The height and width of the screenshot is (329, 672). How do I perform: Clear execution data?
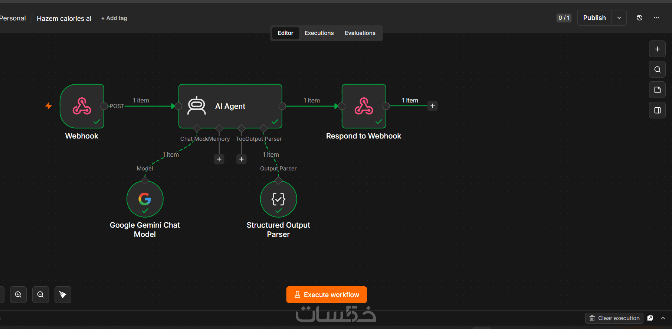point(614,318)
